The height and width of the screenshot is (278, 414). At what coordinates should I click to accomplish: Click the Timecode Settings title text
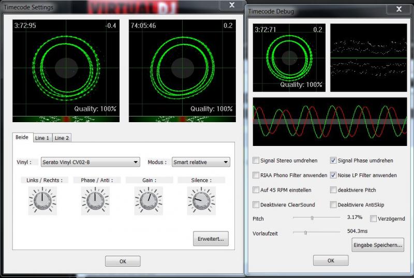tap(28, 7)
